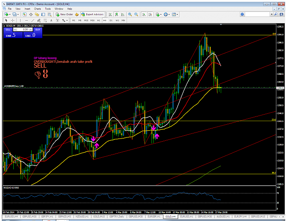The image size is (287, 221).
Task: Click the search input box at top right
Action: 257,14
